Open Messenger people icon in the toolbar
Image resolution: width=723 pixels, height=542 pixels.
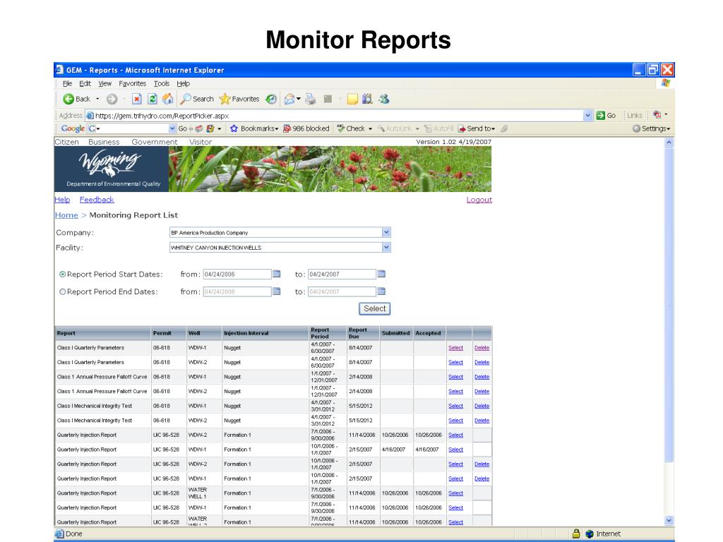383,99
